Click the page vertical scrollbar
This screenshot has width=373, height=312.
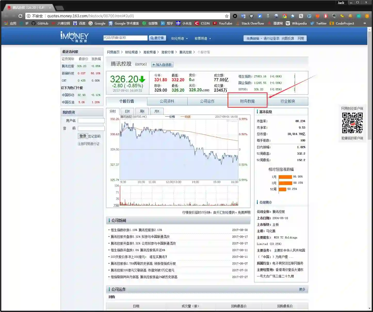(369, 85)
